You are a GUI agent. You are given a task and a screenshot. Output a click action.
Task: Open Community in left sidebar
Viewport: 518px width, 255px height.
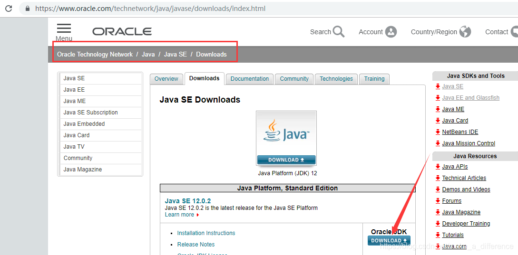click(100, 158)
